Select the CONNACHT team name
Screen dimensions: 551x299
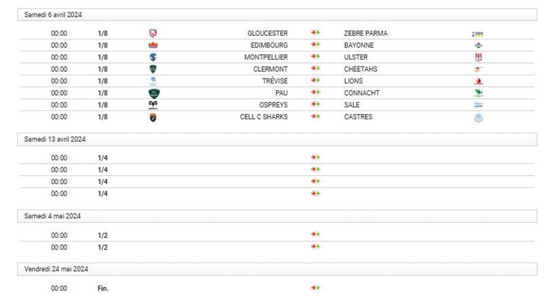coord(362,93)
